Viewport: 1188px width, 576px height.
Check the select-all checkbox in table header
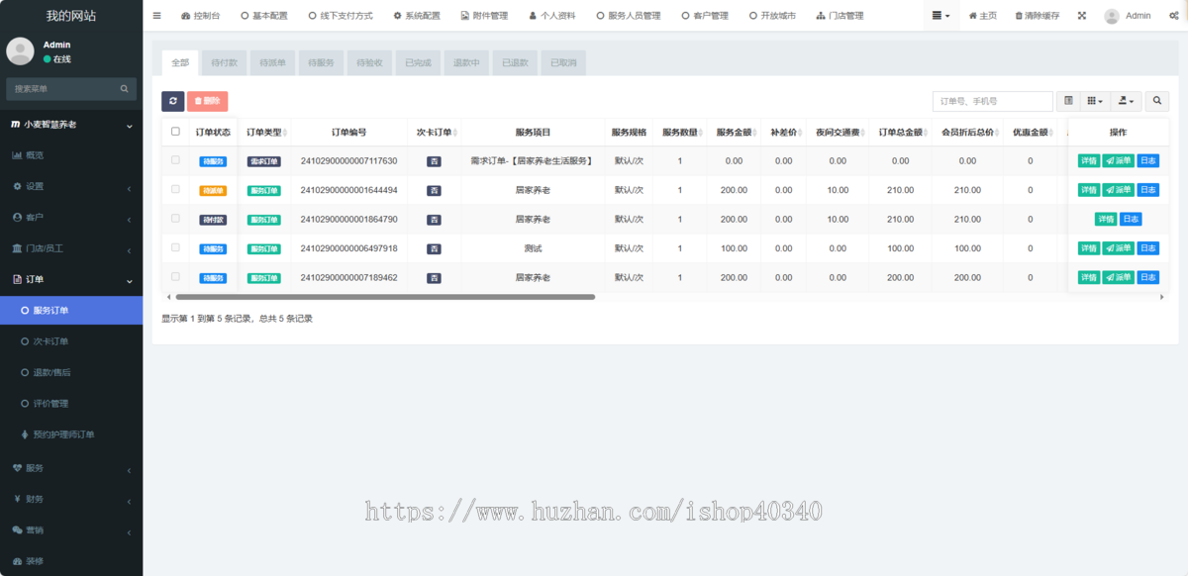pyautogui.click(x=175, y=132)
